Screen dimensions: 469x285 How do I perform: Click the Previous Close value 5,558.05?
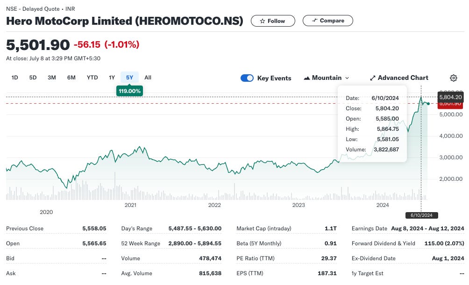94,228
